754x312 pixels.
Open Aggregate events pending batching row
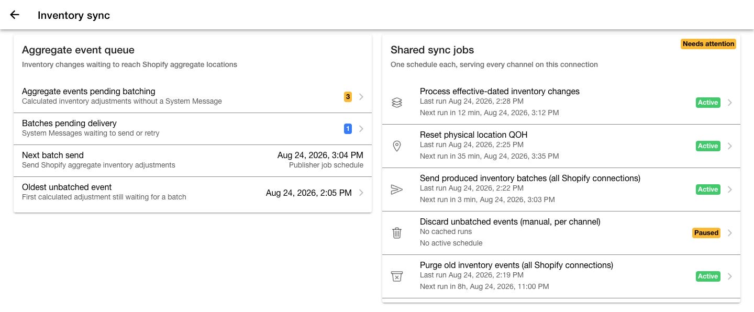point(193,97)
